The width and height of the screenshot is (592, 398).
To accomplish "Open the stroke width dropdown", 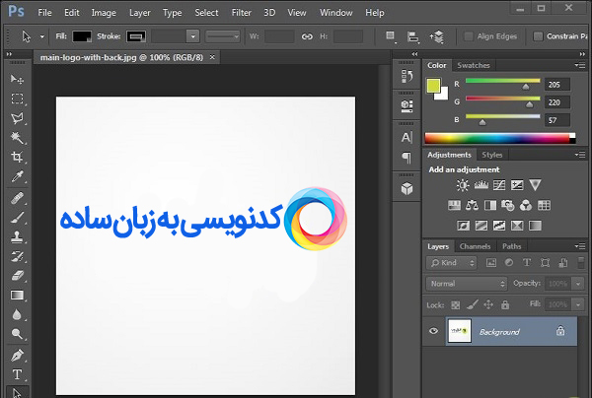I will (193, 36).
